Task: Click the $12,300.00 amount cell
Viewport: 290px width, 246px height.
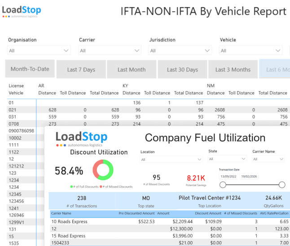Action: [x=181, y=229]
